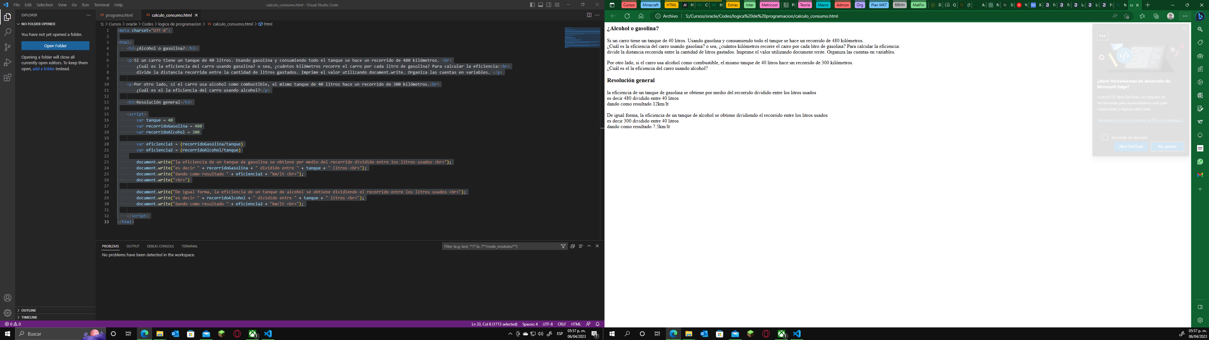1209x340 pixels.
Task: Maximize the panel size chevron
Action: [589, 246]
